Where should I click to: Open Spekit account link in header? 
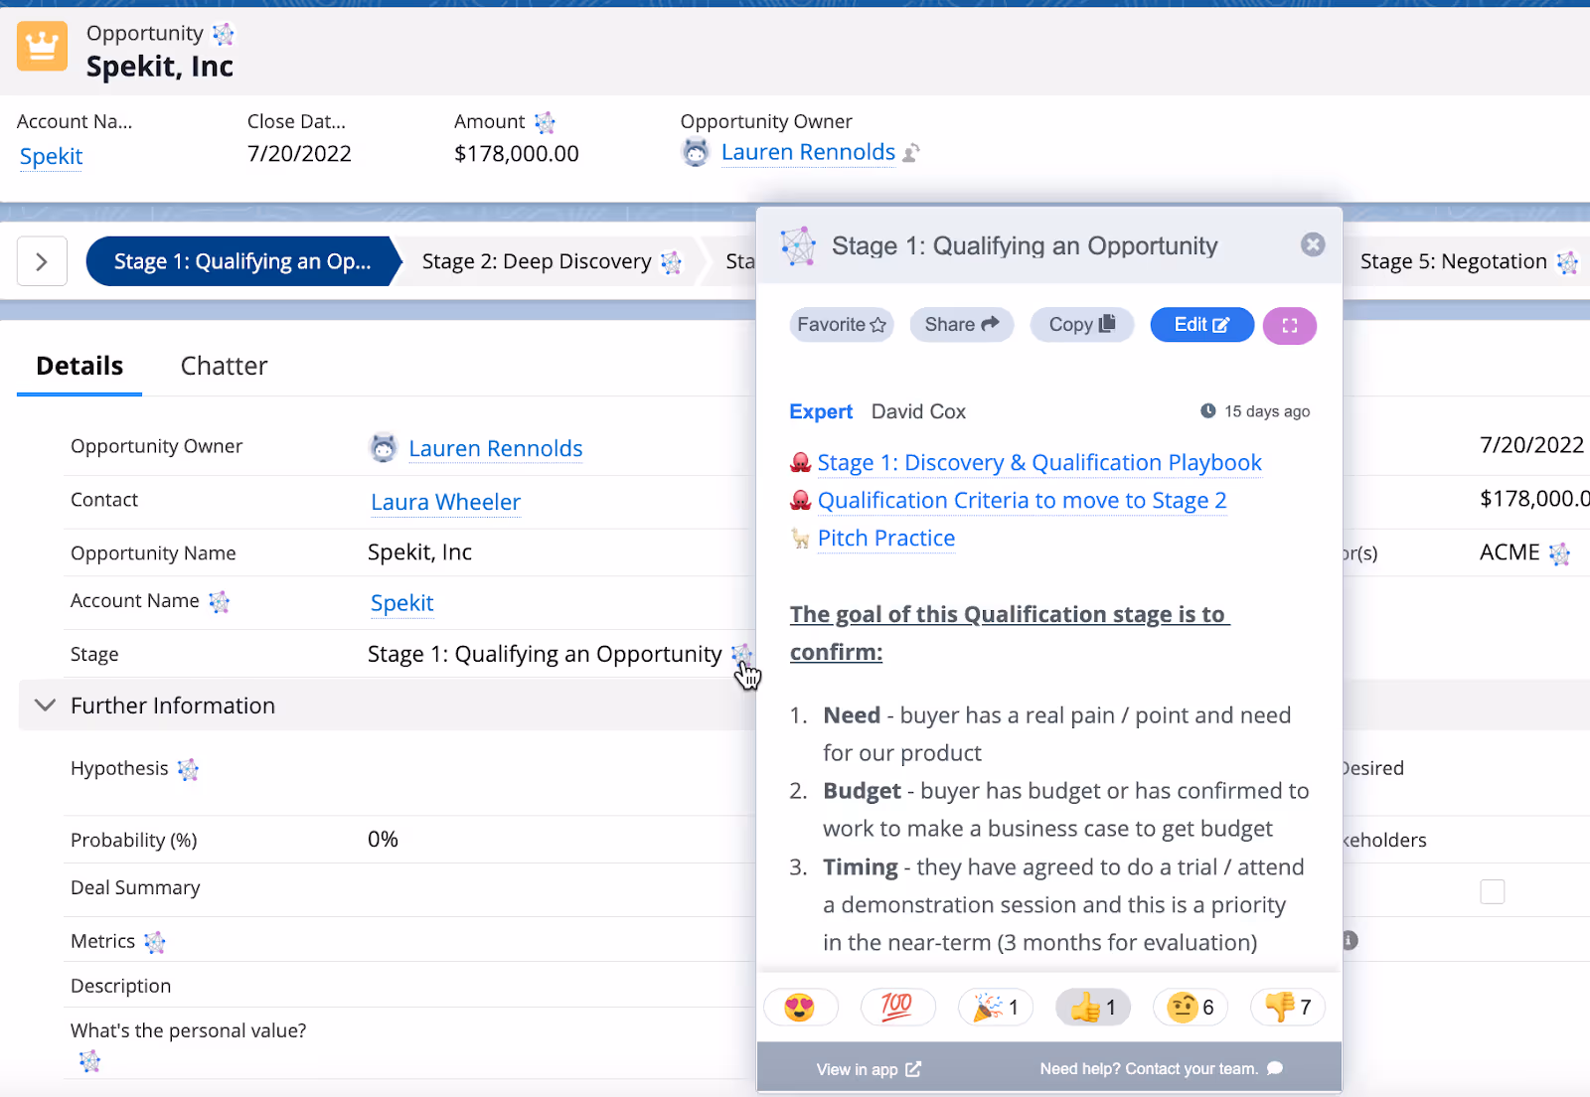[51, 157]
